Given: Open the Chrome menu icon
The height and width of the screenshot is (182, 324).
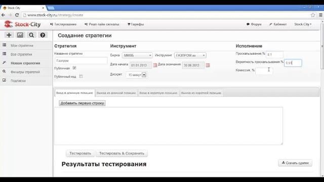Looking at the screenshot, I should click(x=320, y=15).
